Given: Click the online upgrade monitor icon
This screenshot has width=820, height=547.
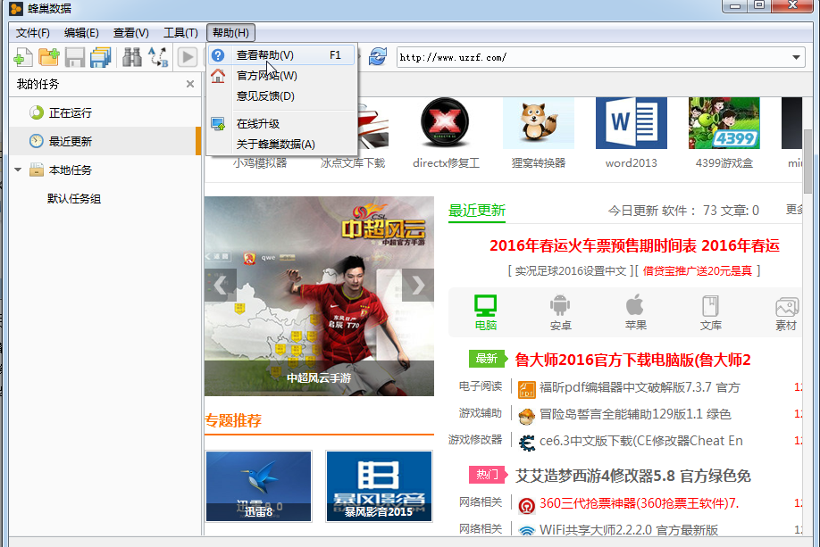Looking at the screenshot, I should [x=218, y=124].
